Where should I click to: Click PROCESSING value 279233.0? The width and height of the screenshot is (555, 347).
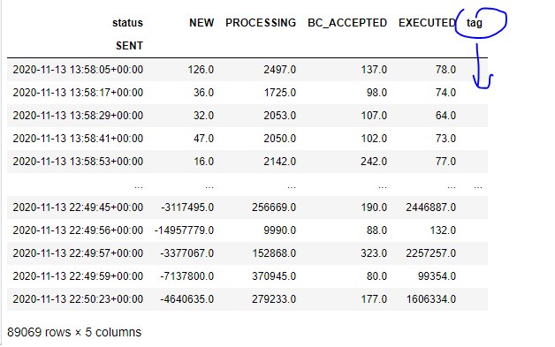[274, 299]
